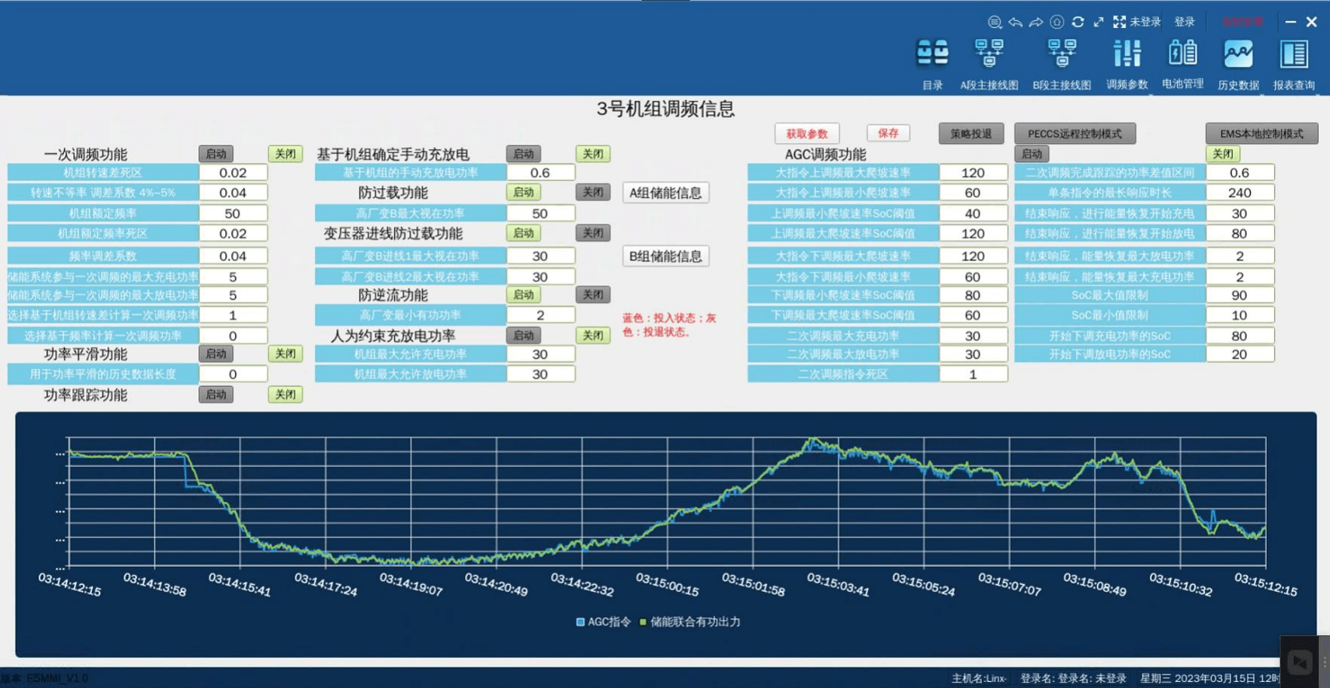The width and height of the screenshot is (1330, 688).
Task: Enable 一次调频功能 with its 启动 button
Action: 216,154
